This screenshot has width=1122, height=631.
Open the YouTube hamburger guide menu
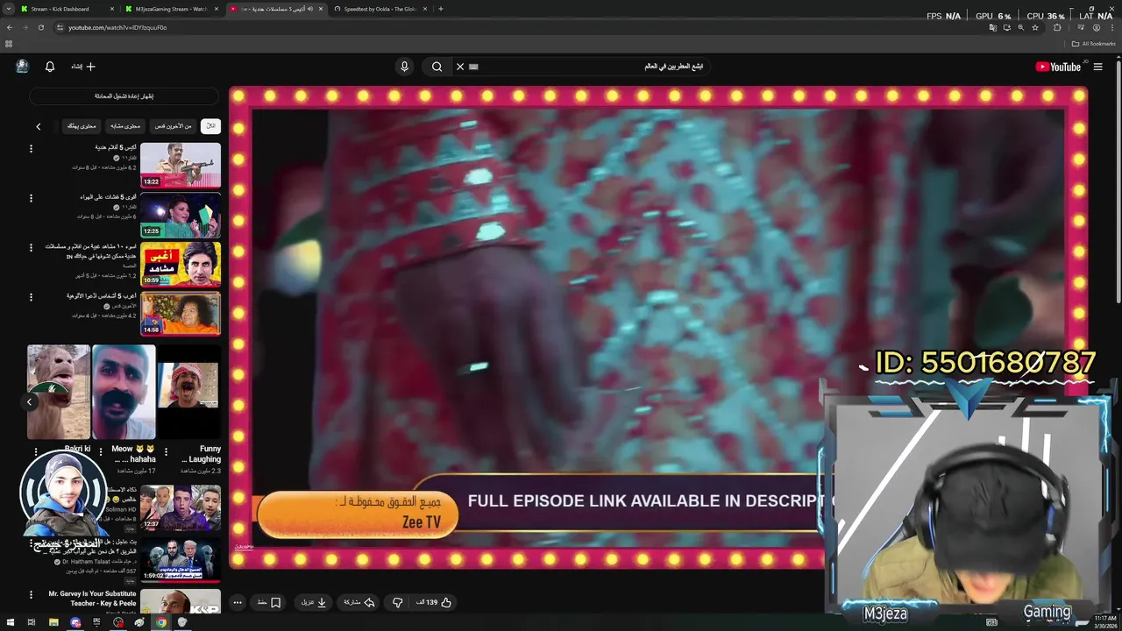1097,67
